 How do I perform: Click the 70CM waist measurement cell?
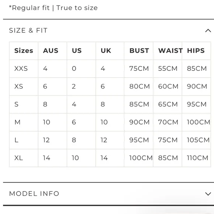point(168,122)
